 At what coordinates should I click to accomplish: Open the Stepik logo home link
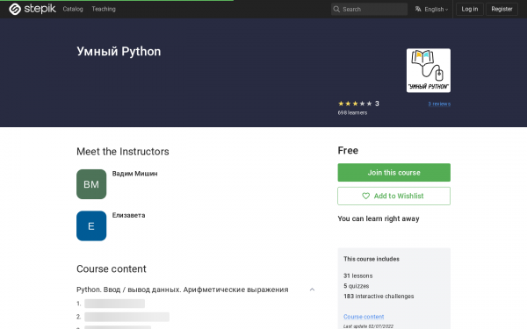32,9
